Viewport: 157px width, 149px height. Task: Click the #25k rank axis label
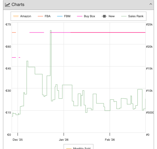(149, 25)
